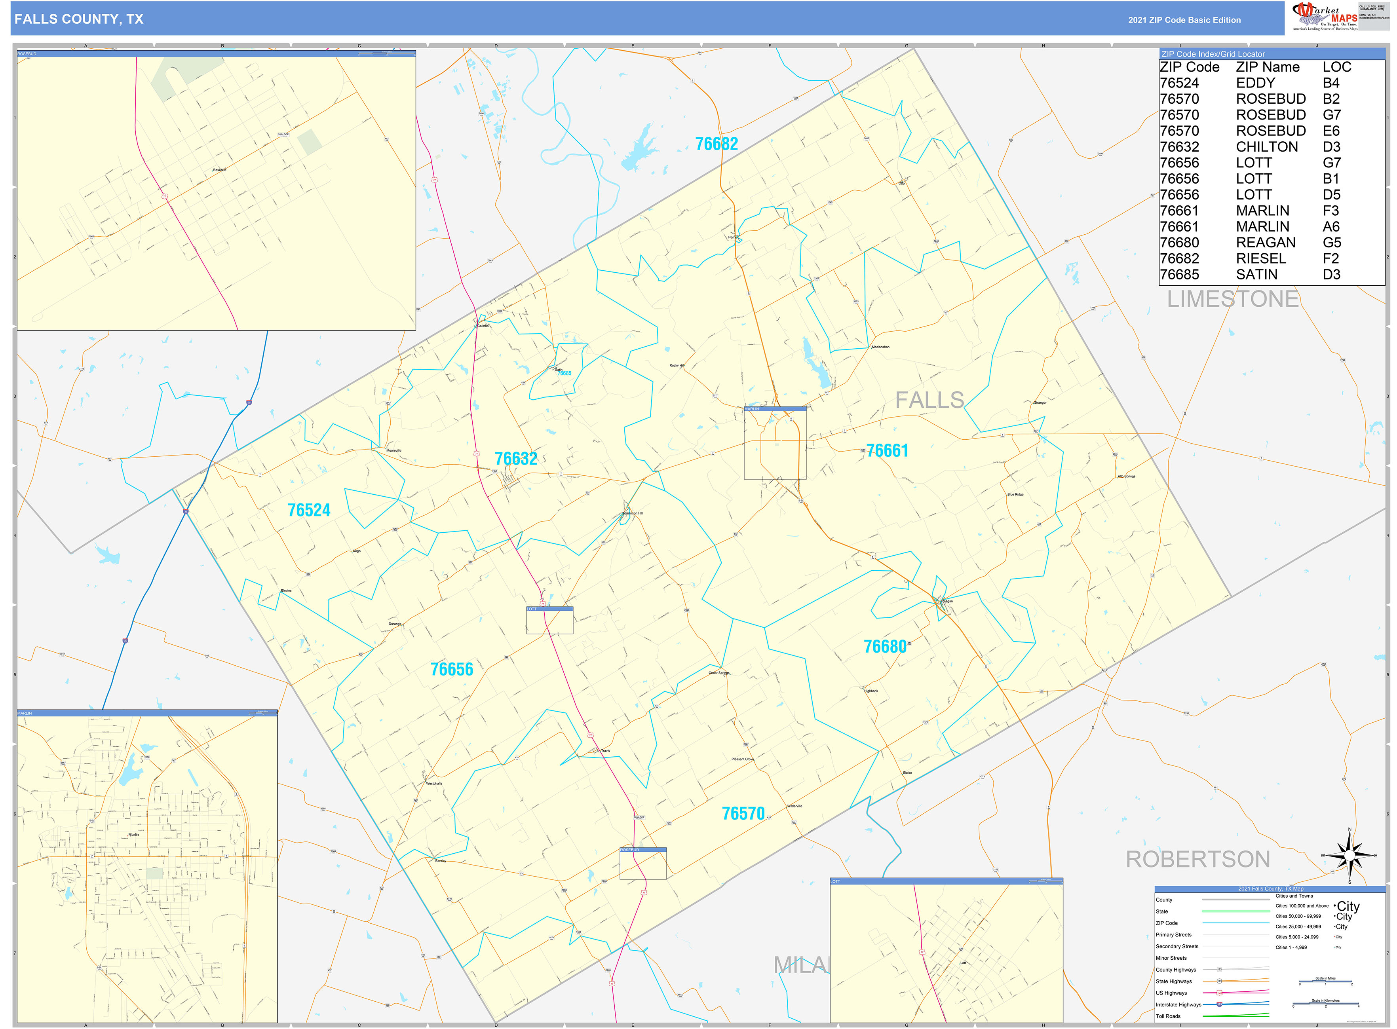This screenshot has height=1029, width=1397.
Task: Click the 76656 ZIP code label
Action: coord(452,669)
